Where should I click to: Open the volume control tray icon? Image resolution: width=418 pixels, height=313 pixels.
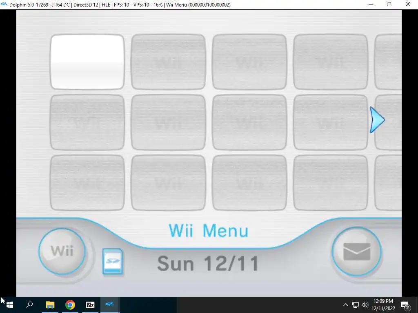click(x=365, y=305)
